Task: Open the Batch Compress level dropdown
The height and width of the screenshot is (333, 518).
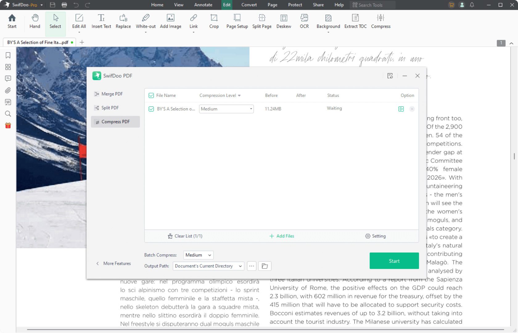Action: [x=198, y=255]
